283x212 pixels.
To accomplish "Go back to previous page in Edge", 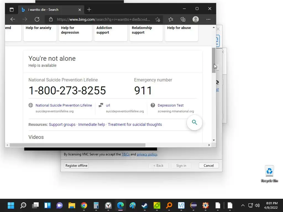I will click(13, 19).
